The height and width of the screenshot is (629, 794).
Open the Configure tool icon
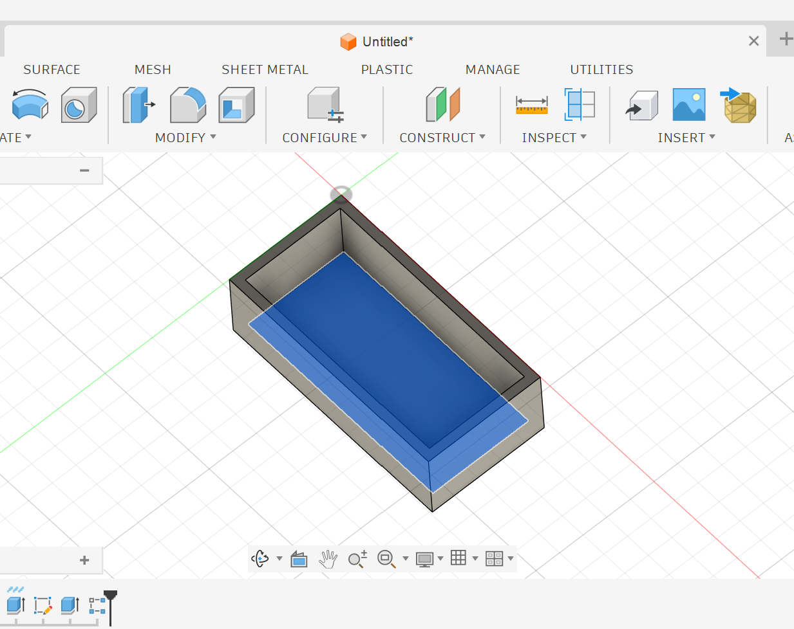pyautogui.click(x=325, y=105)
